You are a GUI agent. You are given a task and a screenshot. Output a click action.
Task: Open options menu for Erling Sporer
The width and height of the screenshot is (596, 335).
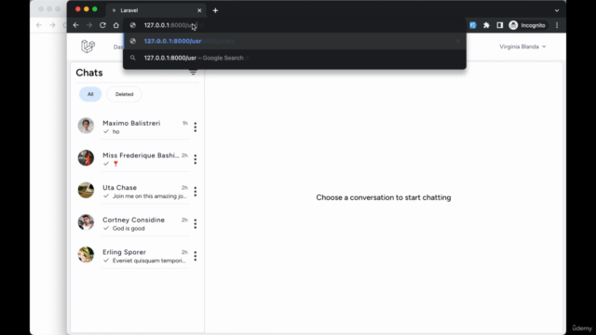(196, 257)
